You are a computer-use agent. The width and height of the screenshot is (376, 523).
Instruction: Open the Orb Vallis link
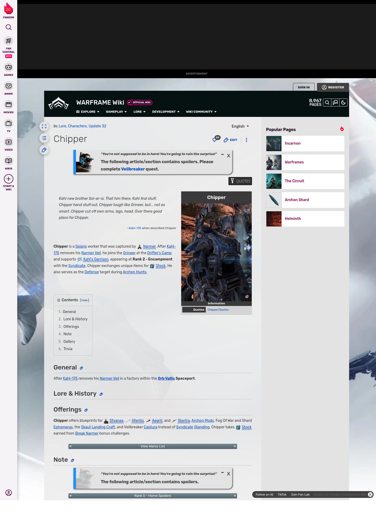(166, 378)
